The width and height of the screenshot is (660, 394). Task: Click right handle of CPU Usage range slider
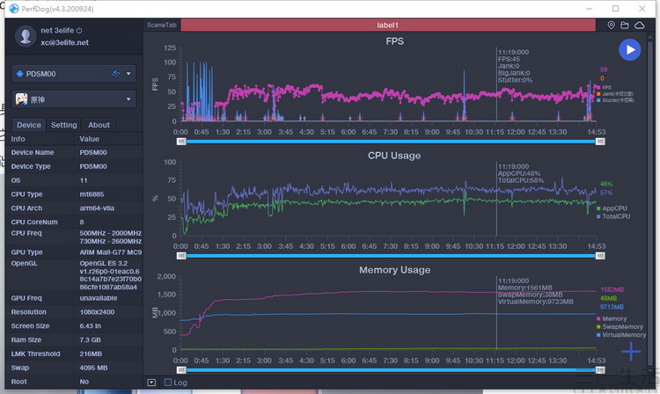(600, 256)
